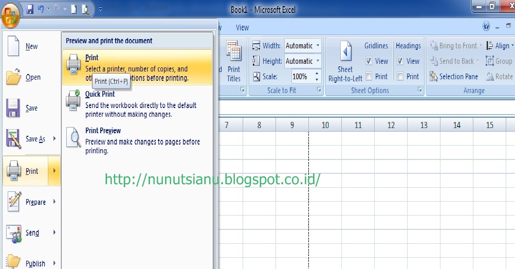Image resolution: width=515 pixels, height=269 pixels.
Task: Toggle Headings Print checkbox
Action: (400, 76)
